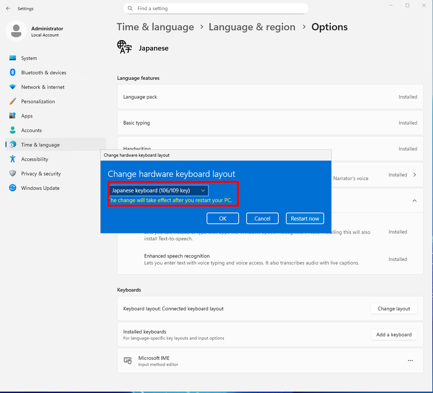Open Bluetooth & devices settings
The height and width of the screenshot is (393, 433).
pos(13,72)
